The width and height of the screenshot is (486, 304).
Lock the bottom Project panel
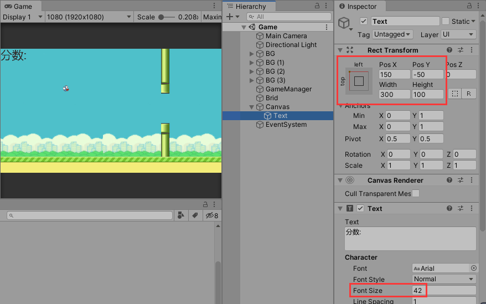coord(205,204)
